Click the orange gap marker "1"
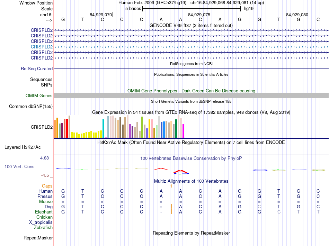Image resolution: width=329 pixels, height=246 pixels. tap(171, 186)
